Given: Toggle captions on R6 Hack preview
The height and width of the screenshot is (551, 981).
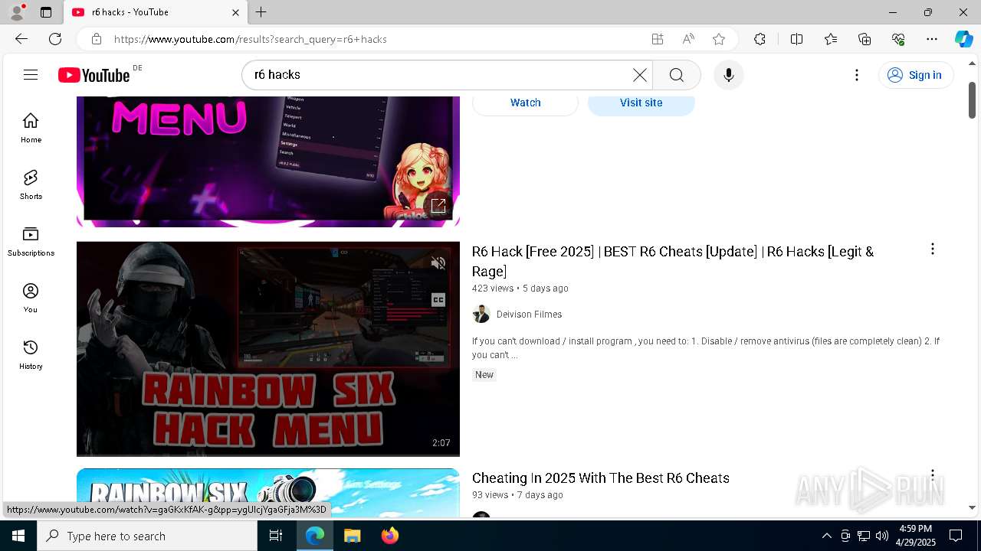Looking at the screenshot, I should [438, 299].
